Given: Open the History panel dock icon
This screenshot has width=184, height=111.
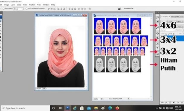Looking at the screenshot, I should point(157,18).
